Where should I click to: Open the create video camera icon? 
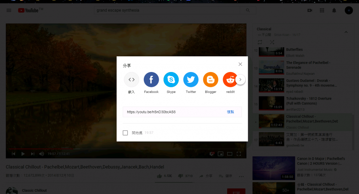pos(310,10)
